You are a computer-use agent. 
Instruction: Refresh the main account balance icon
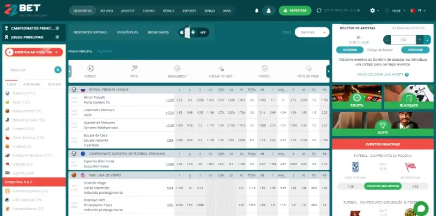(319, 10)
